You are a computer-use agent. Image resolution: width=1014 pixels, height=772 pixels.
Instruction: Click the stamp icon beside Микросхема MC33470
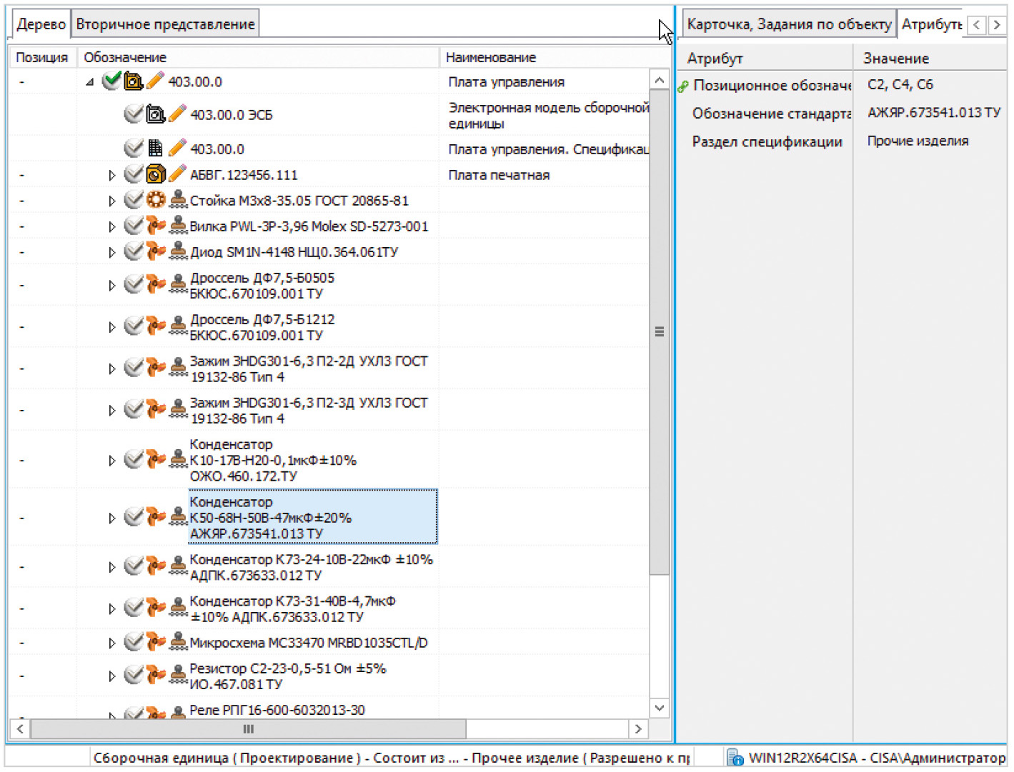[178, 642]
